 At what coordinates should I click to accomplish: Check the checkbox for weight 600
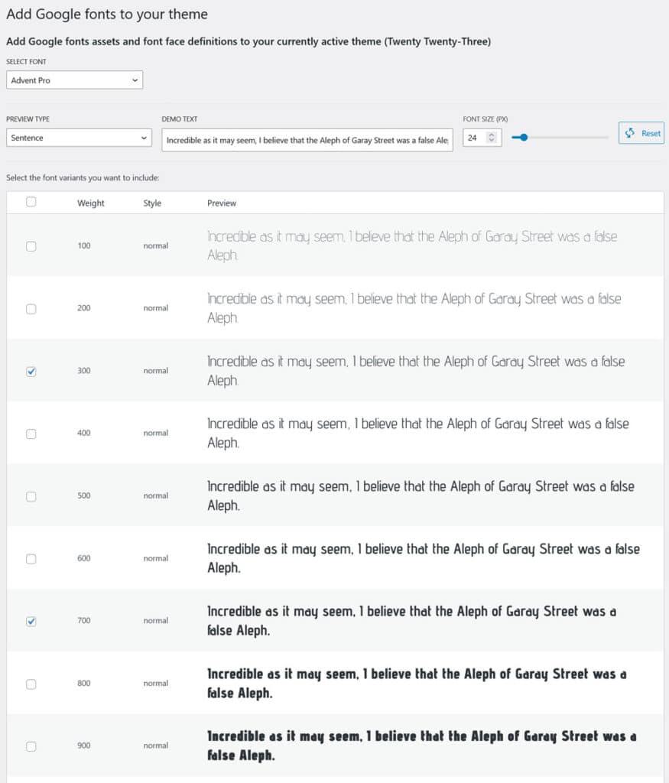coord(31,558)
